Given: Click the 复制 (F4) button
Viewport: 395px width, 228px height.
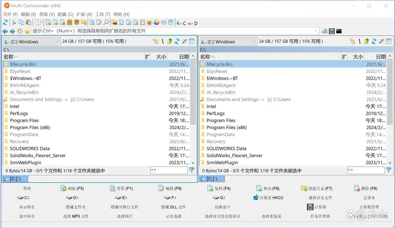Looking at the screenshot, I should tap(219, 188).
